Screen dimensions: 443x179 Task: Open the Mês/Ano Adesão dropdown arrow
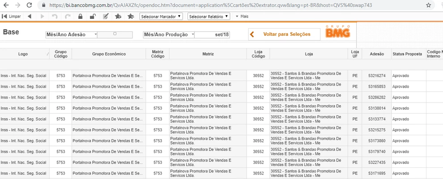pos(95,34)
